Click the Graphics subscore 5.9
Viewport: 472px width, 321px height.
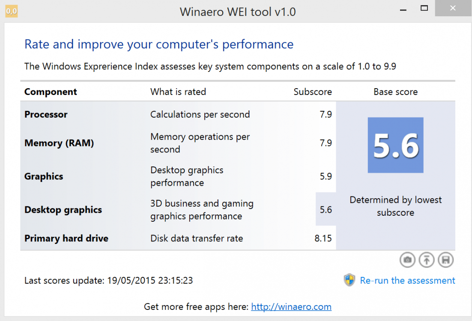pyautogui.click(x=326, y=176)
